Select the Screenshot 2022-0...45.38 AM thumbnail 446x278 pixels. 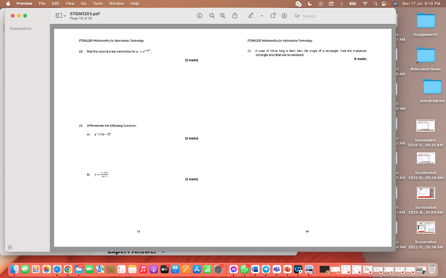point(426,158)
